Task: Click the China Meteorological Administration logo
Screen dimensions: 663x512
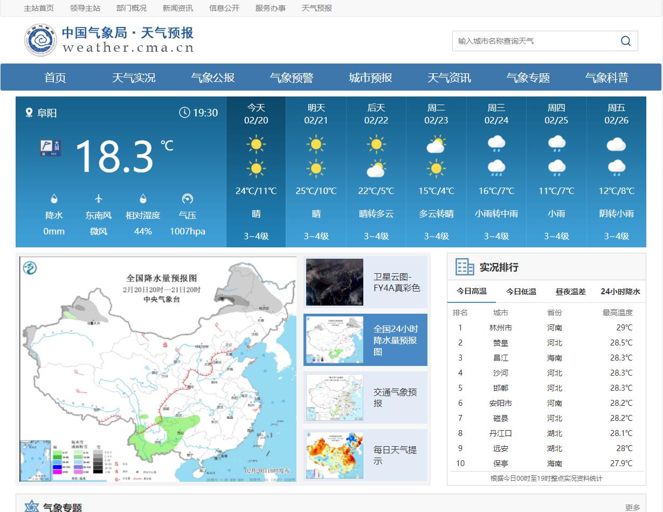Action: [40, 40]
